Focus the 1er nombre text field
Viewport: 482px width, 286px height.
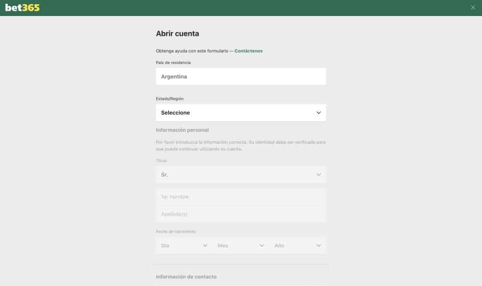241,196
